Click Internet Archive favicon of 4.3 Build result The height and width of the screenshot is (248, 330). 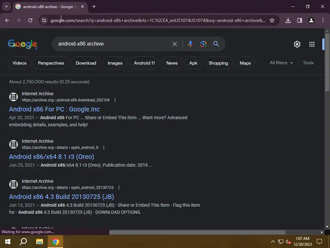pos(14,184)
